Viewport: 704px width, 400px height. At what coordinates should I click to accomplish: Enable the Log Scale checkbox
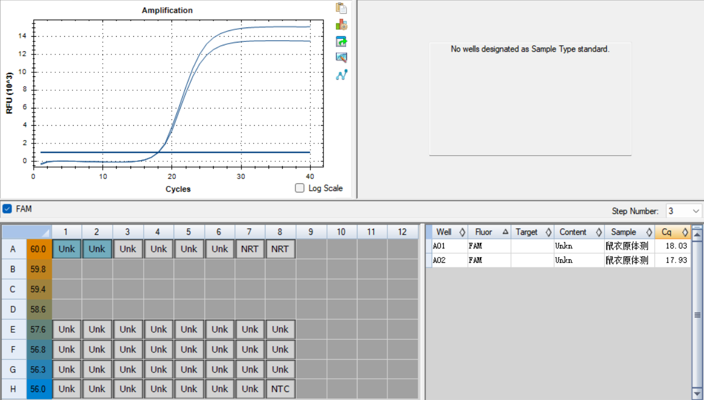pos(299,188)
